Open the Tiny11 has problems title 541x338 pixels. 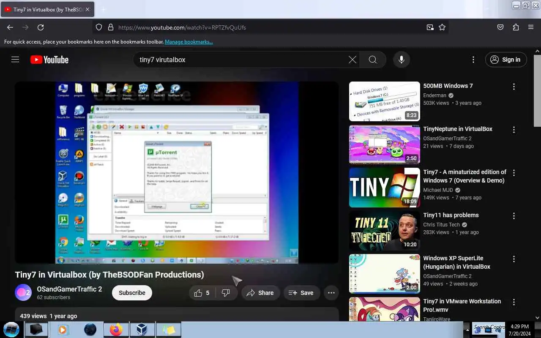[451, 215]
